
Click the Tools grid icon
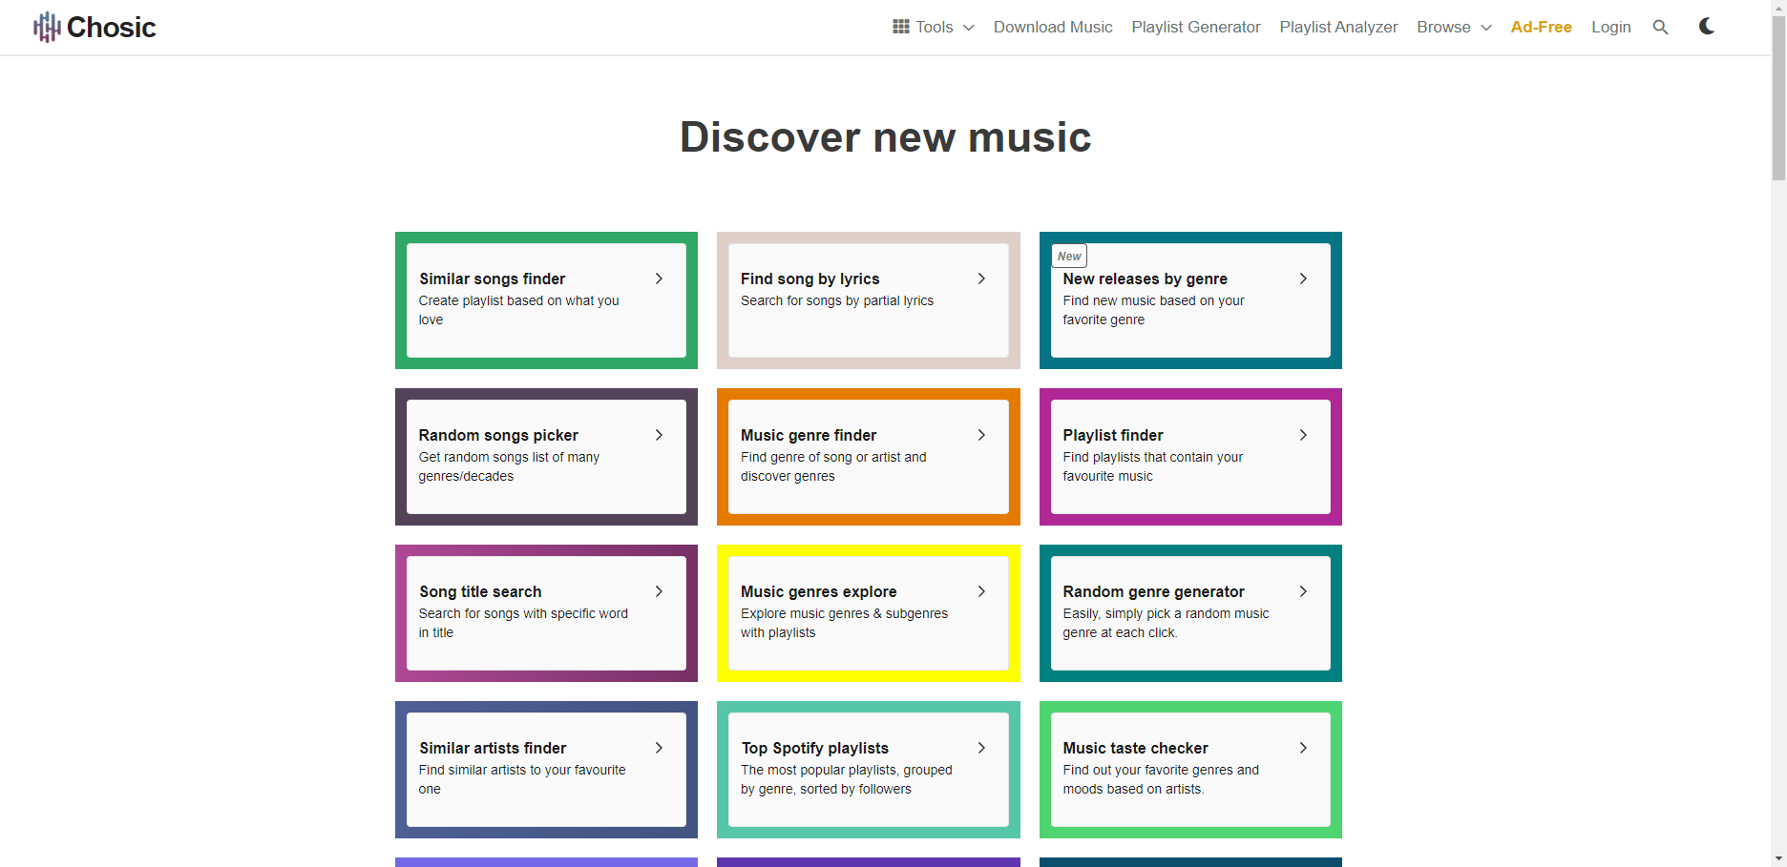(x=900, y=27)
